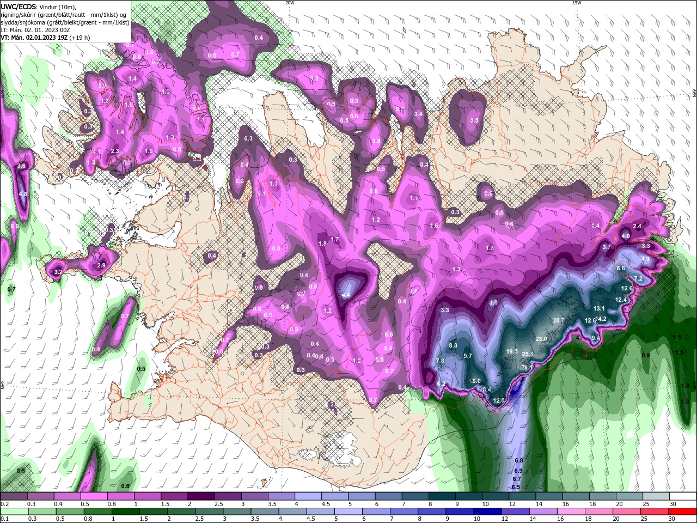Screen dimensions: 697x523
Task: Click the valid time 'VT: Mán. 02.01.2023 19Z'
Action: click(x=34, y=38)
